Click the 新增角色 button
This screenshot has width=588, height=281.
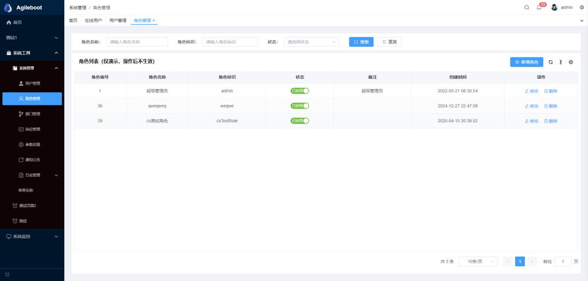[526, 63]
